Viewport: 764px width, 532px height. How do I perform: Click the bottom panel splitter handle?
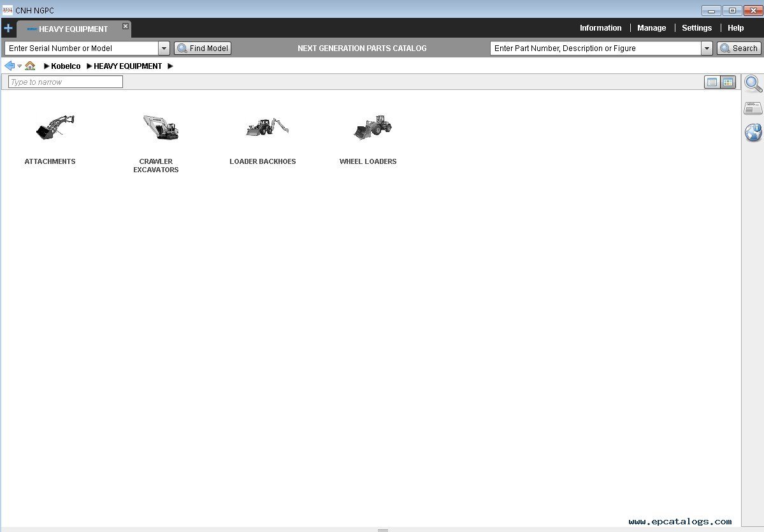click(383, 529)
